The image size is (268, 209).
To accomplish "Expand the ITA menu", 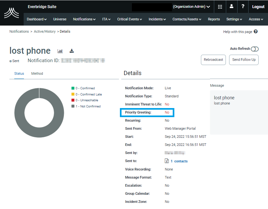I will 106,19.
